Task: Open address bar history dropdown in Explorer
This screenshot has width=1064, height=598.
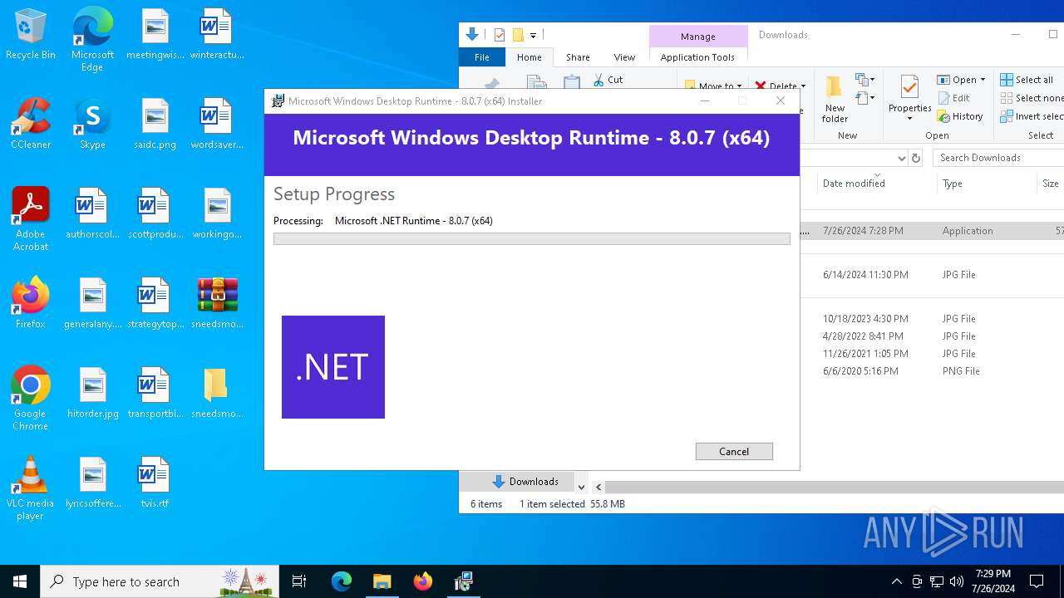Action: point(902,158)
